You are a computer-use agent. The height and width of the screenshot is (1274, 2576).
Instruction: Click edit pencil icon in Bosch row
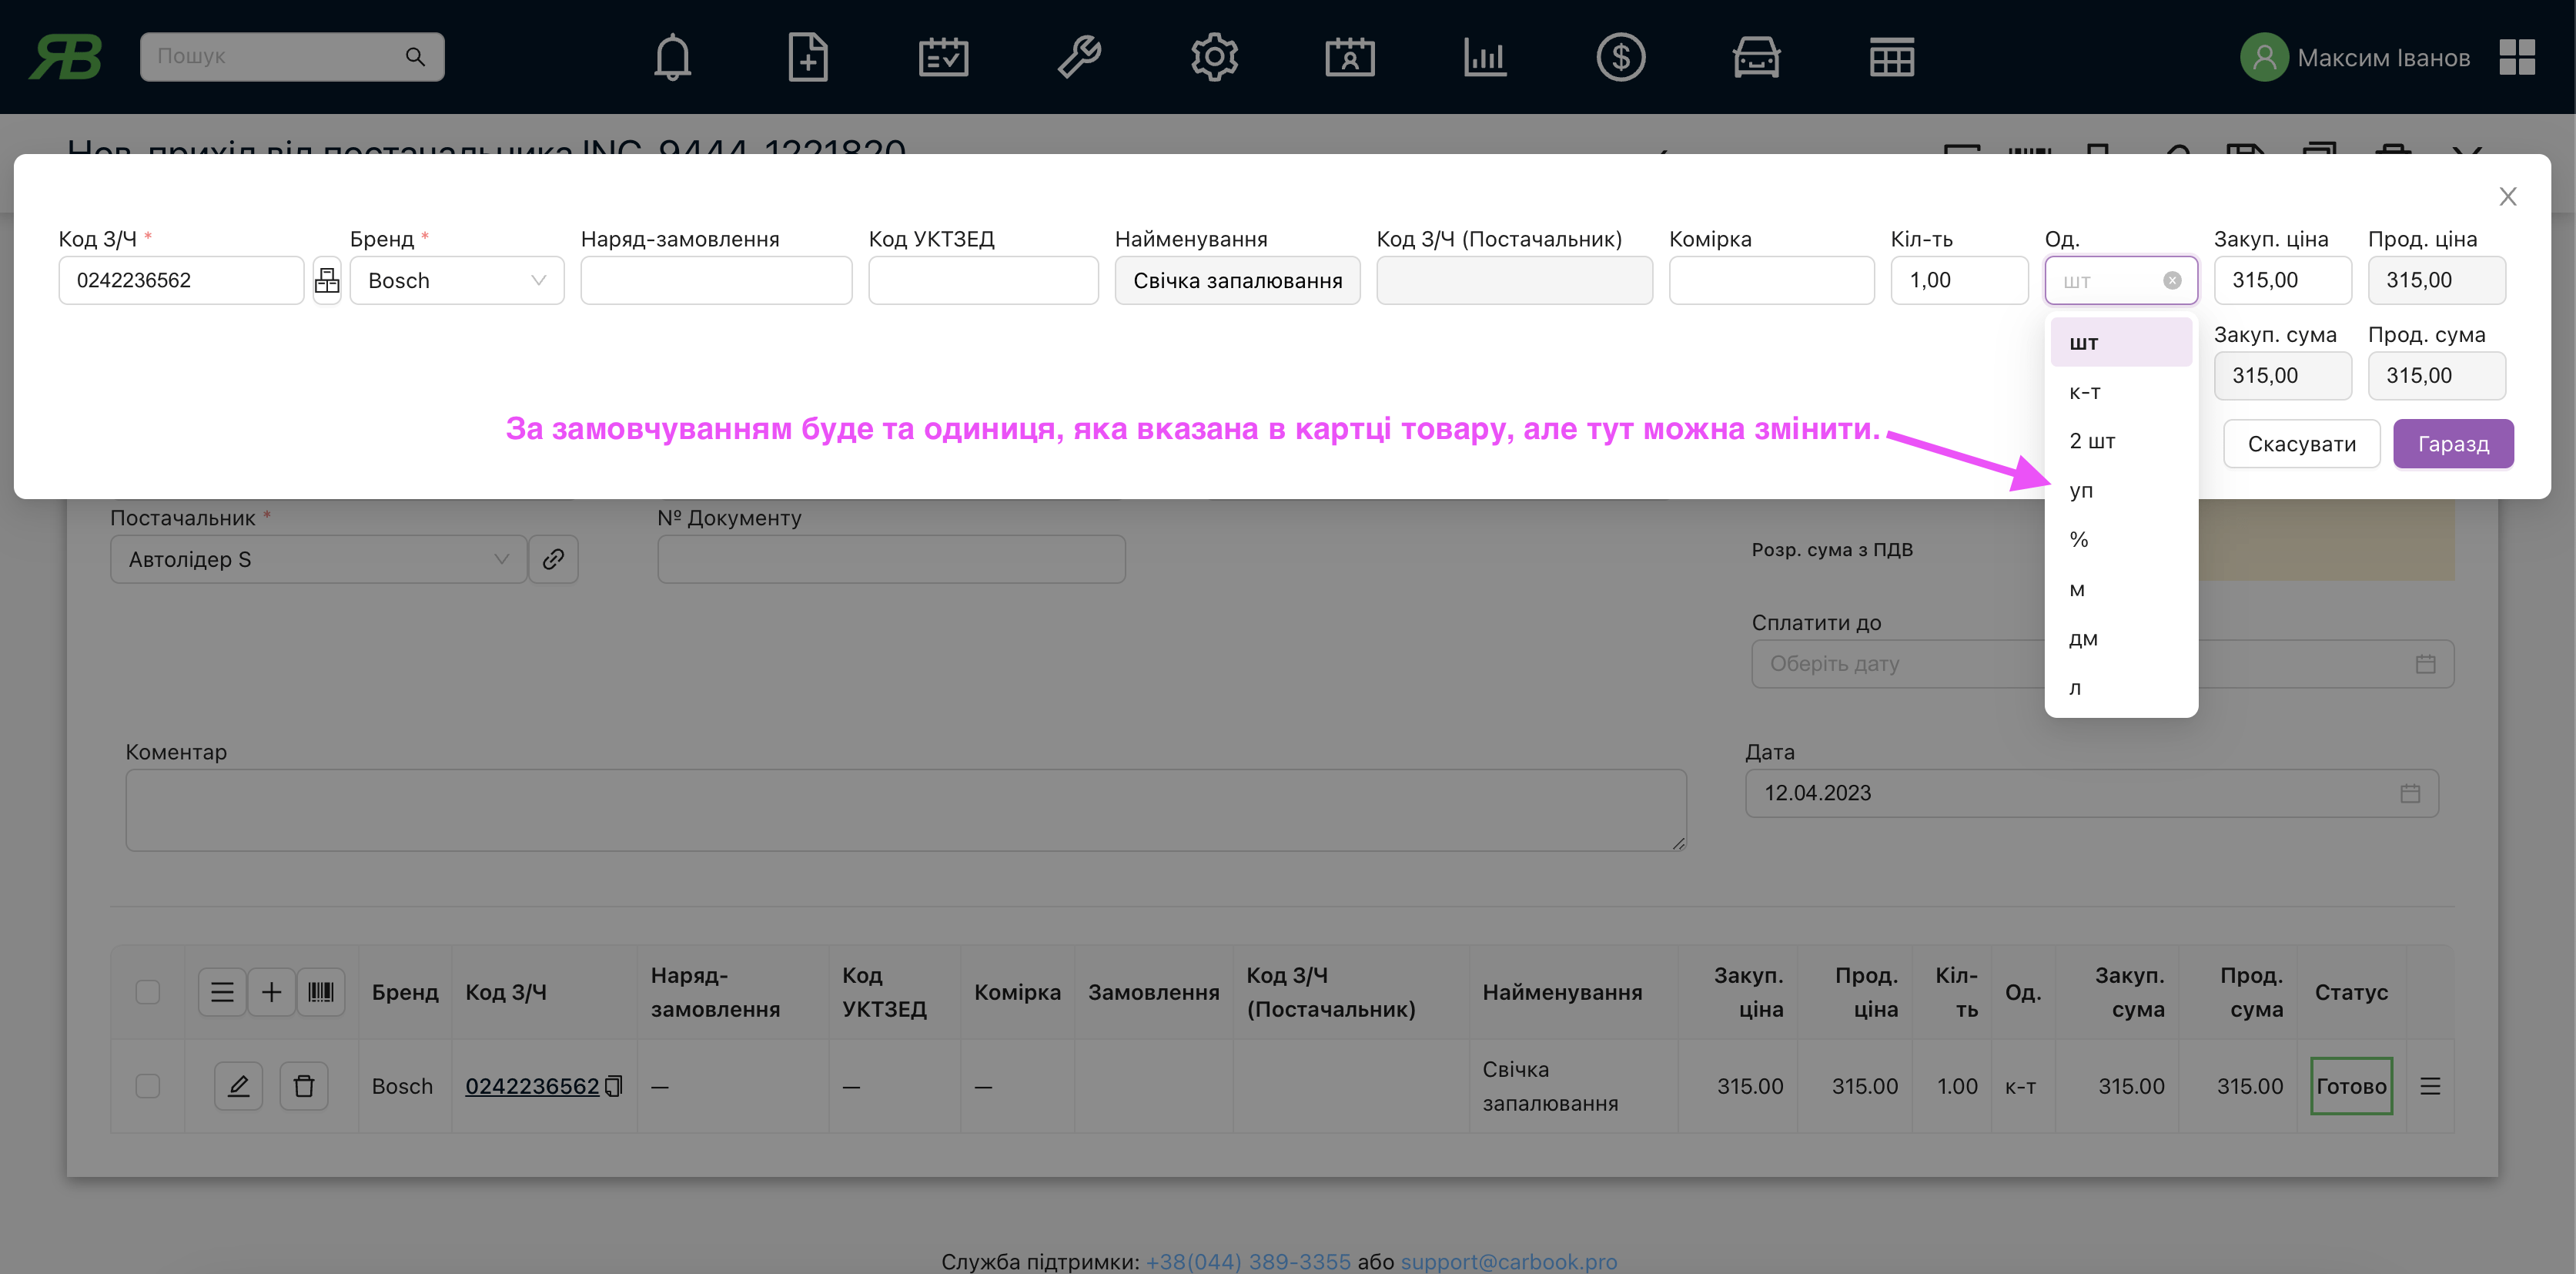238,1086
